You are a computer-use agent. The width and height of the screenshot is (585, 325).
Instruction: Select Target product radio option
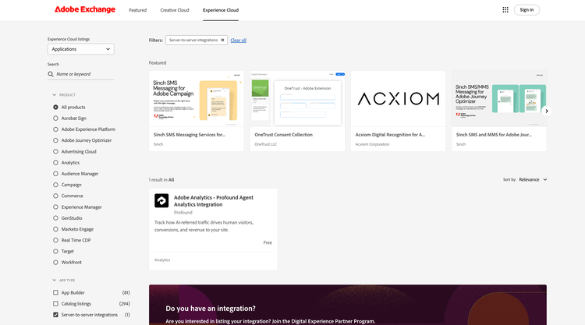[x=55, y=251]
